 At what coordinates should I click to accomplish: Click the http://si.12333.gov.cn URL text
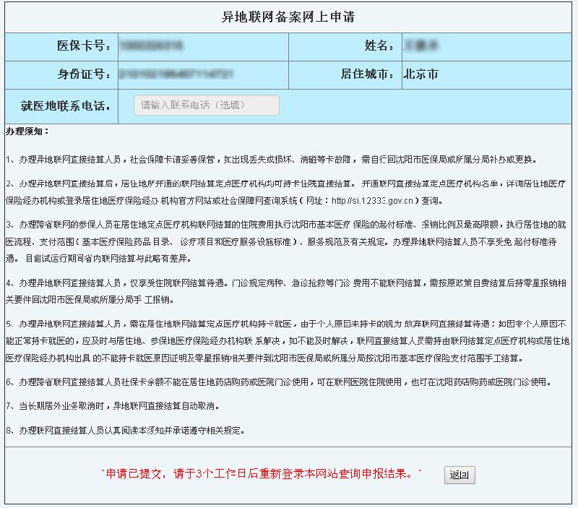tap(377, 200)
